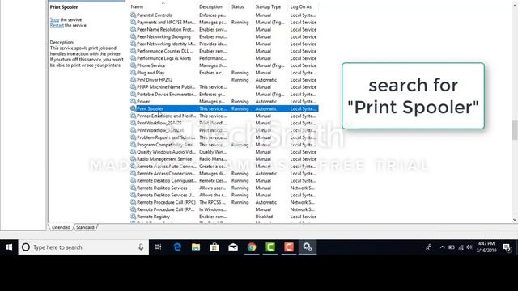Image resolution: width=518 pixels, height=291 pixels.
Task: Show hidden system tray icons
Action: [x=442, y=247]
